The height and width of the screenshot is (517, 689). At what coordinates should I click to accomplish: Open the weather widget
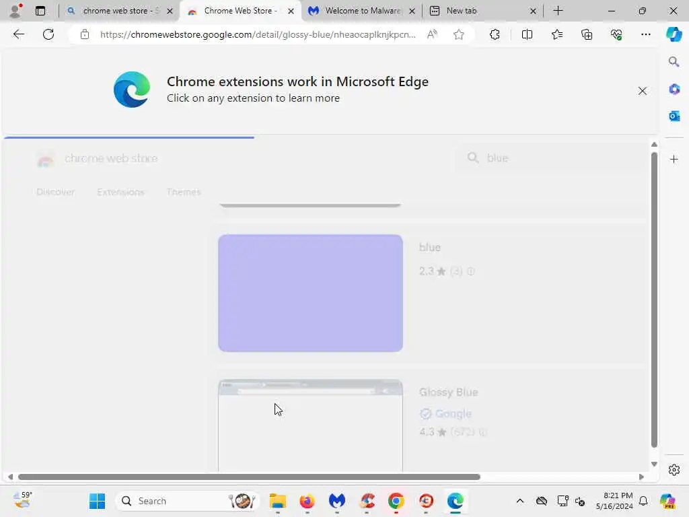pos(23,501)
